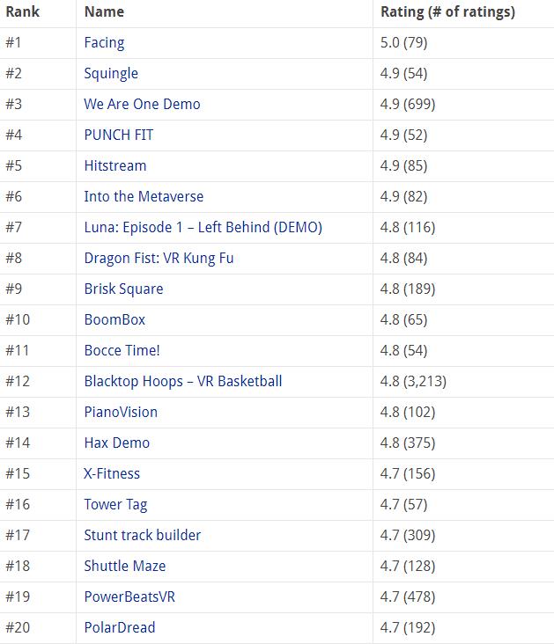Open Luna: Episode 1 – Left Behind link
Viewport: 554px width, 644px height.
point(203,227)
